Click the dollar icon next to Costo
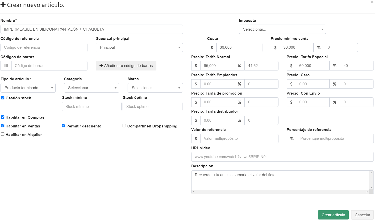 (212, 48)
